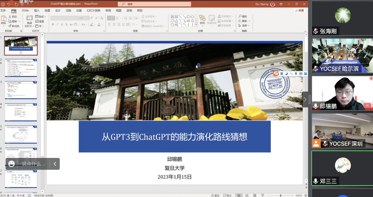Open Copy (复制) dropdown arrow
The image size is (373, 197).
click(19, 21)
